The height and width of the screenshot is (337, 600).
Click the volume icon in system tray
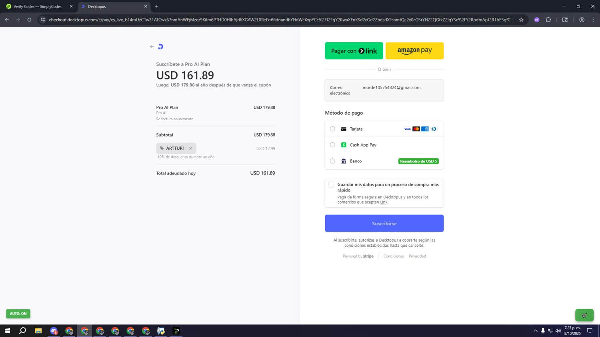(558, 331)
